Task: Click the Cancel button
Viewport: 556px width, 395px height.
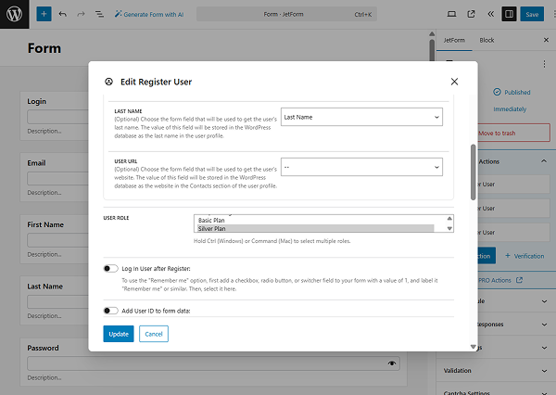Action: tap(154, 334)
